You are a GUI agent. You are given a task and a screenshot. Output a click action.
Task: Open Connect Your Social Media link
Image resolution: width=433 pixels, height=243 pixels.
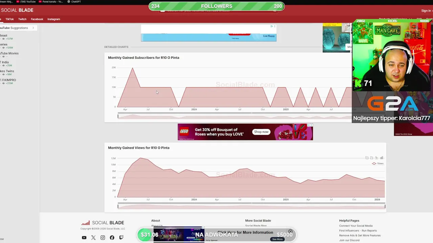coord(356,226)
